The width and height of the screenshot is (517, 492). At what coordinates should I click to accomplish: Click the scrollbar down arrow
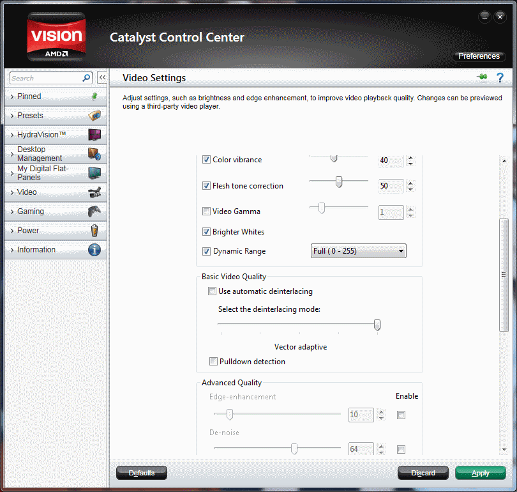click(x=504, y=449)
